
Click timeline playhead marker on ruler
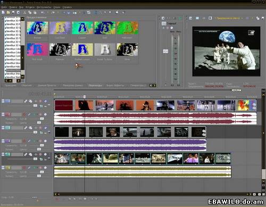tap(85, 97)
